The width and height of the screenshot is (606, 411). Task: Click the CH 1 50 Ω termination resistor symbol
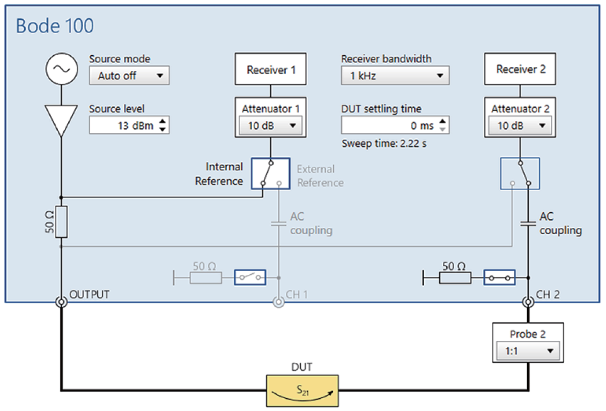(205, 278)
